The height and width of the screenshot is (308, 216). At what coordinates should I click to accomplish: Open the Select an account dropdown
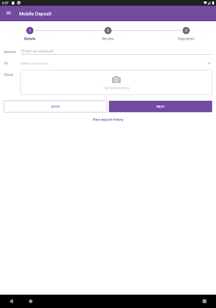(116, 63)
